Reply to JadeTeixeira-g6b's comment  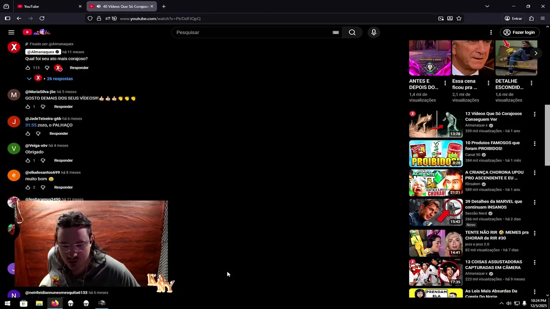[58, 133]
